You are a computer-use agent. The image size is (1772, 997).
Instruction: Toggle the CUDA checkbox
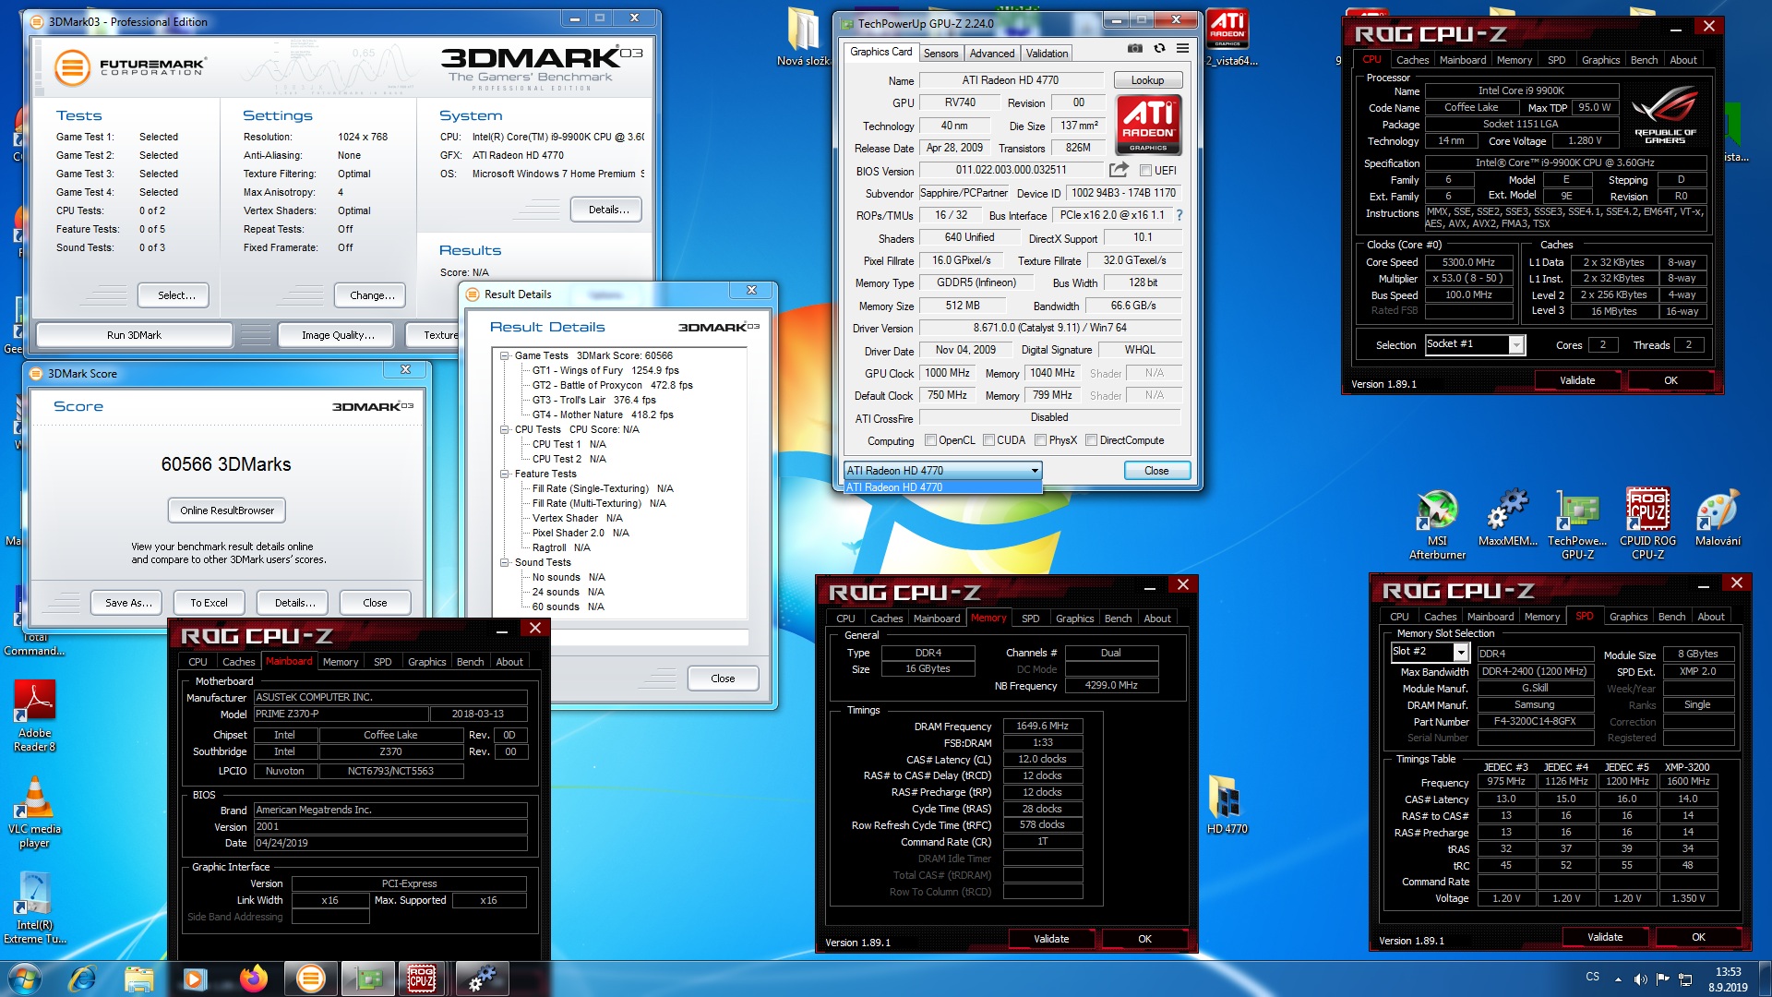coord(988,440)
